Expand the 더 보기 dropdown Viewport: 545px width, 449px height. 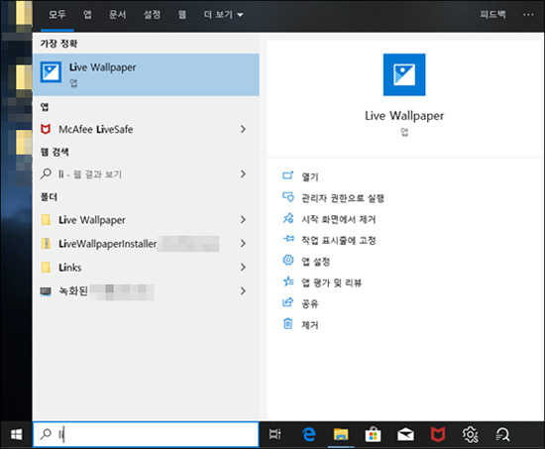pyautogui.click(x=224, y=15)
